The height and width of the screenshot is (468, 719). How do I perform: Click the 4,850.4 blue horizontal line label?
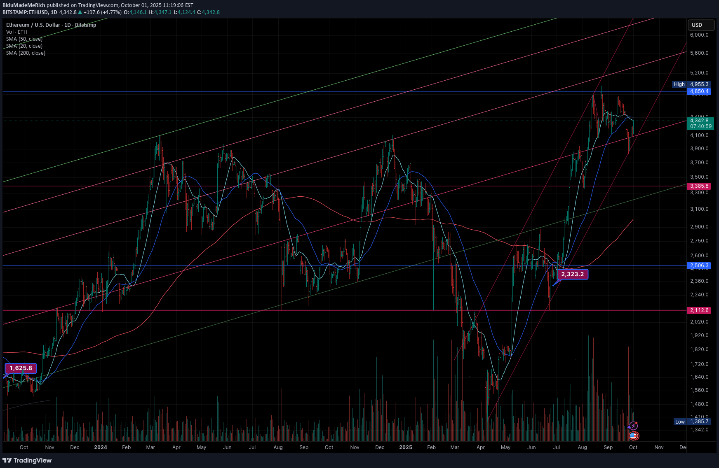coord(699,91)
